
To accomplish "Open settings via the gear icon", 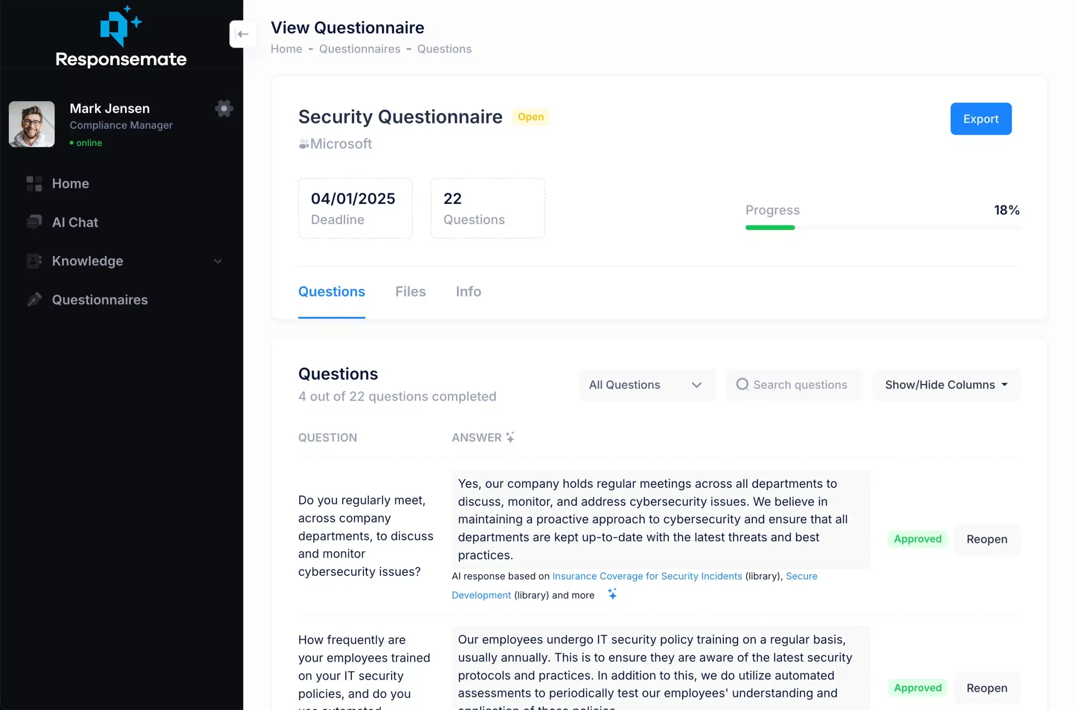I will [x=224, y=109].
